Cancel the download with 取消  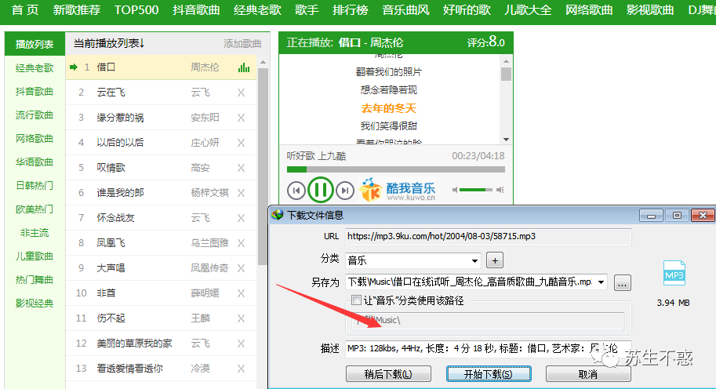pos(588,374)
